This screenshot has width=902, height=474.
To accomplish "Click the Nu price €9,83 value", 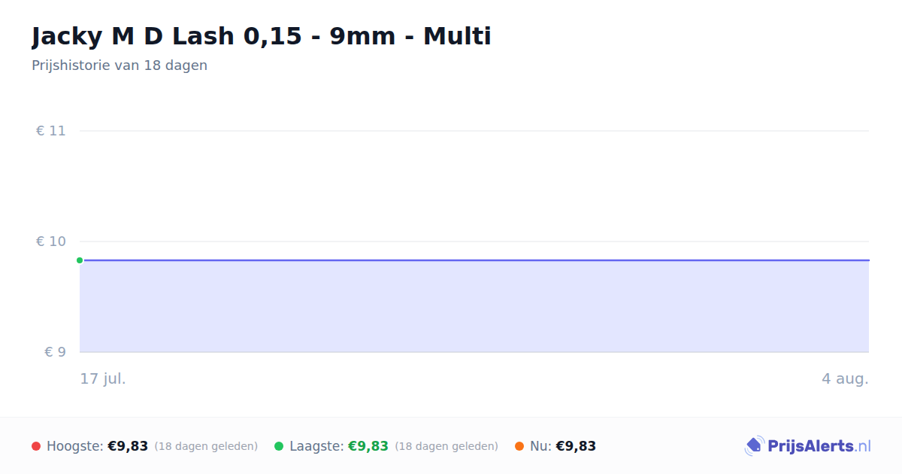I will pyautogui.click(x=576, y=446).
